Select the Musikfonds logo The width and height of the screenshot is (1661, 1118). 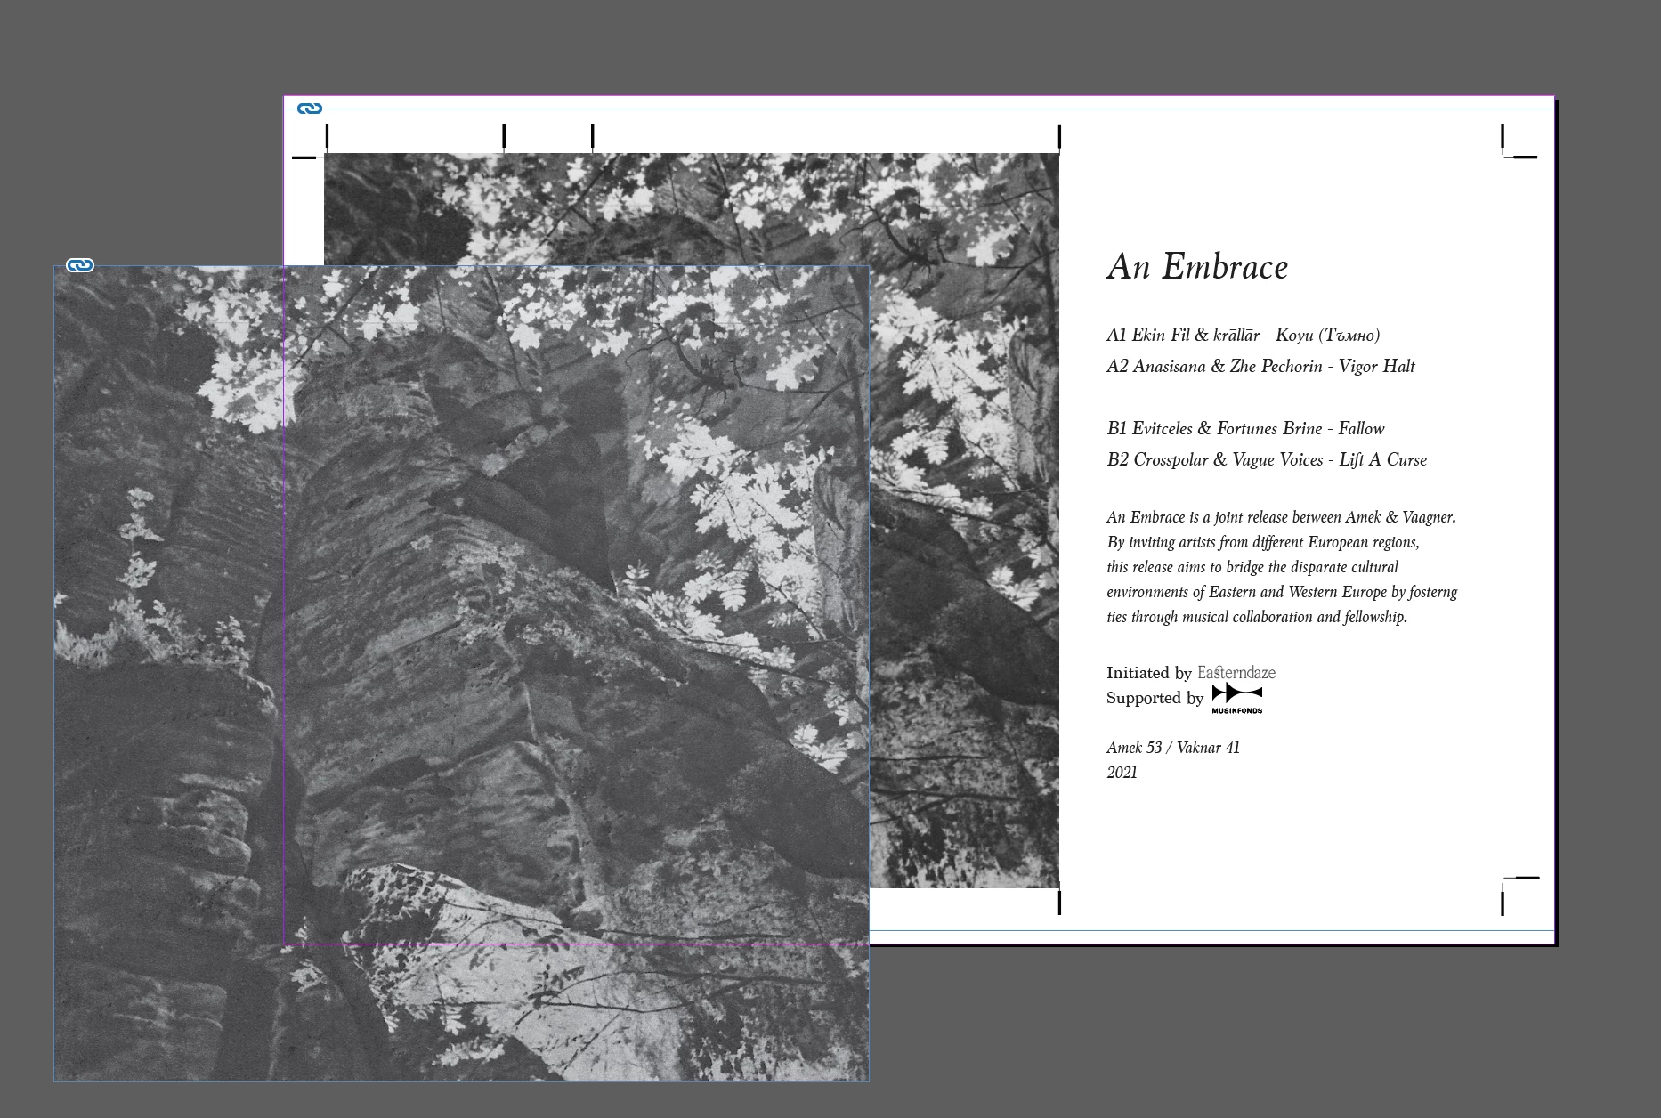tap(1237, 699)
